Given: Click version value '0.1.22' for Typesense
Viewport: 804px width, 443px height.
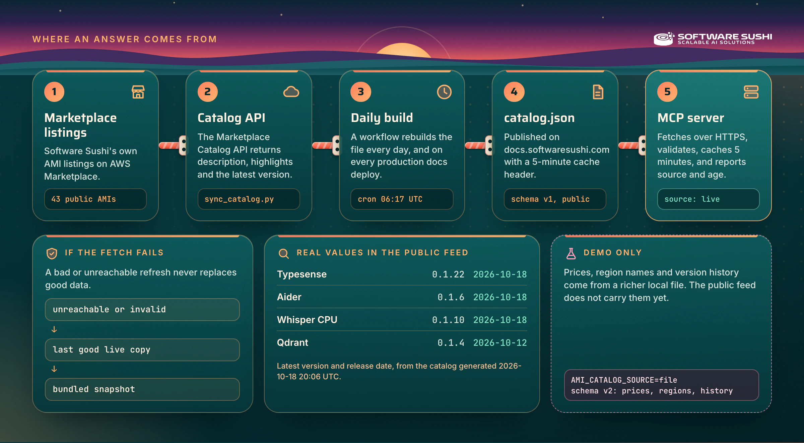Looking at the screenshot, I should [x=448, y=274].
